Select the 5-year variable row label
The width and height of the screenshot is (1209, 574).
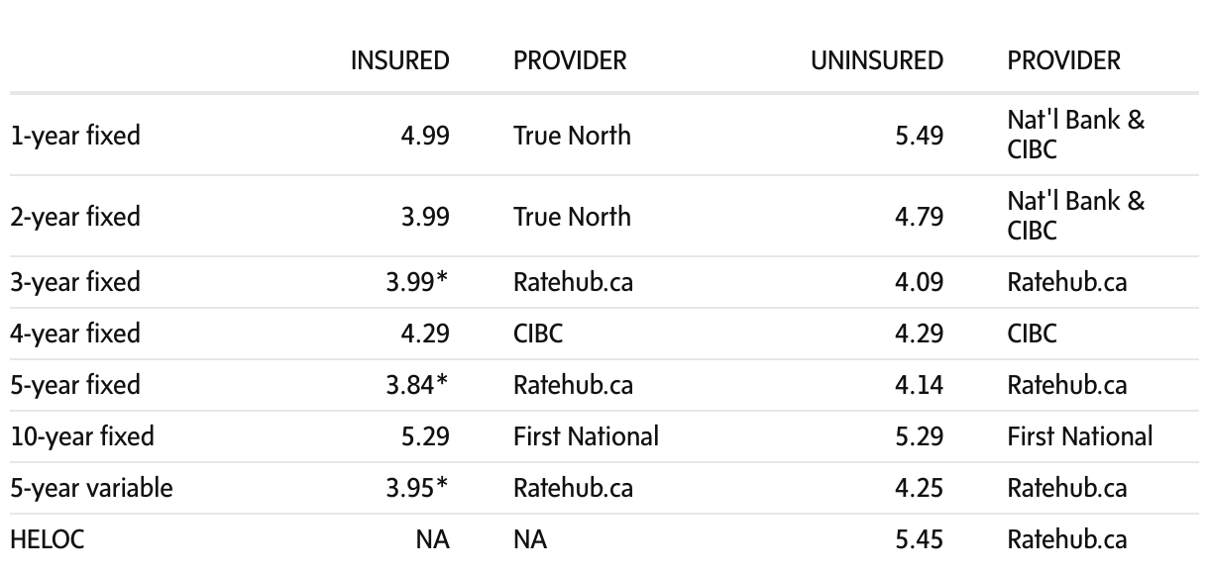[x=91, y=488]
